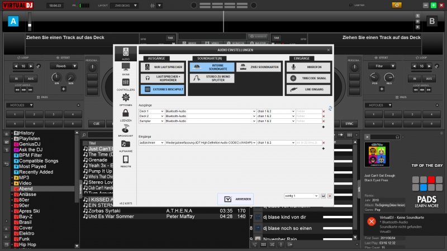Viewport: 447px width, 251px height.
Task: Open the Controllers settings section
Action: pyautogui.click(x=126, y=85)
